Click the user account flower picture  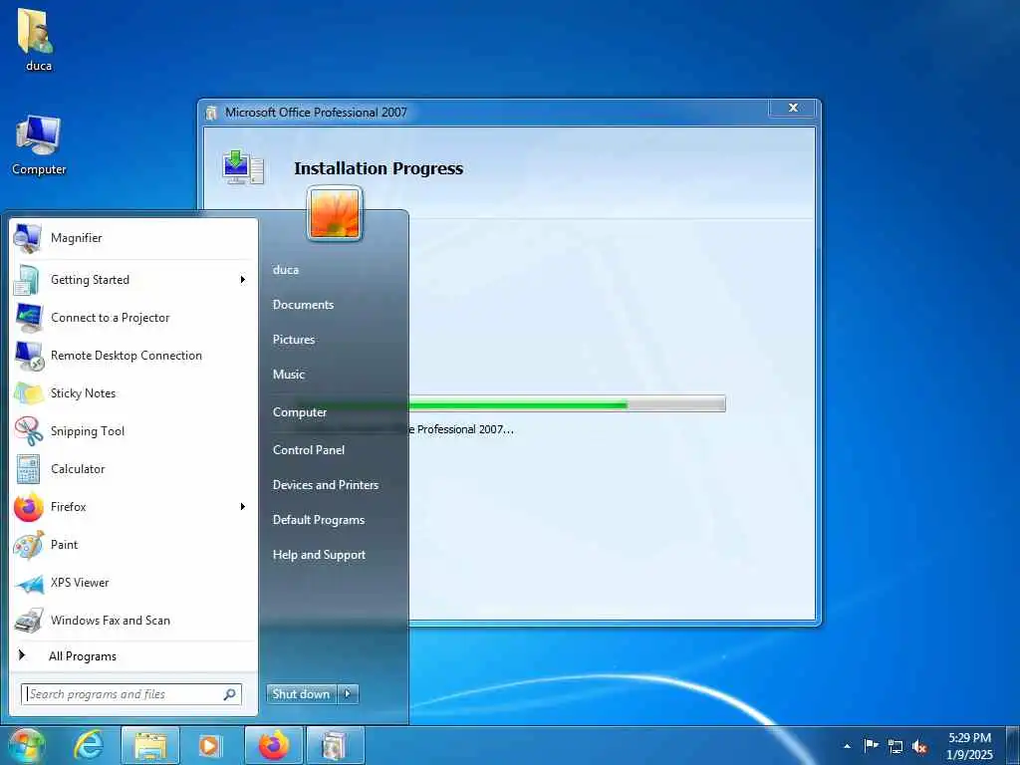point(335,213)
